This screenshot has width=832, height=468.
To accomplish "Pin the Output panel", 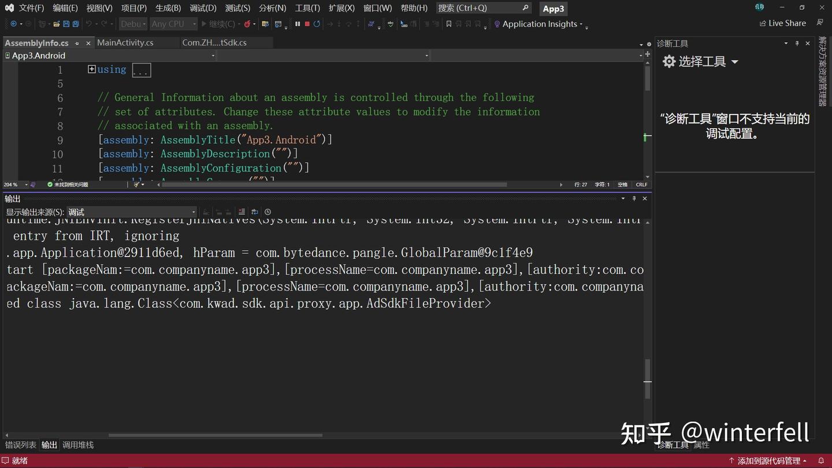I will [634, 198].
